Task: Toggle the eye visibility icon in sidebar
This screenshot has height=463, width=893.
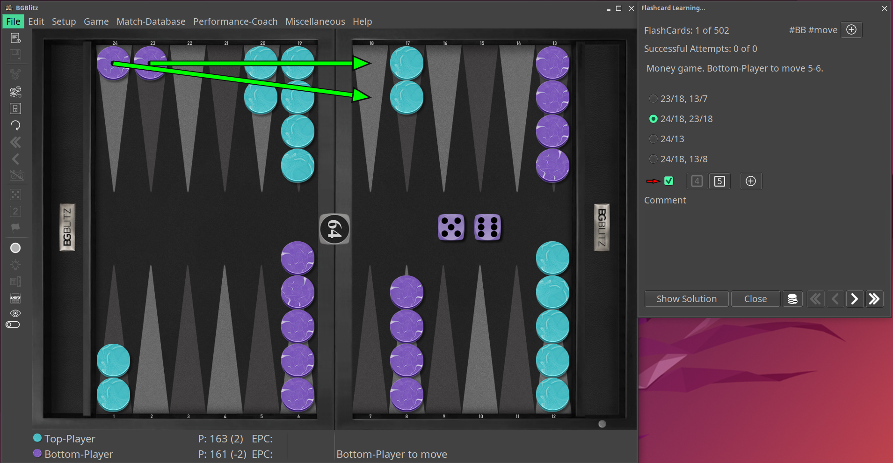Action: [15, 313]
